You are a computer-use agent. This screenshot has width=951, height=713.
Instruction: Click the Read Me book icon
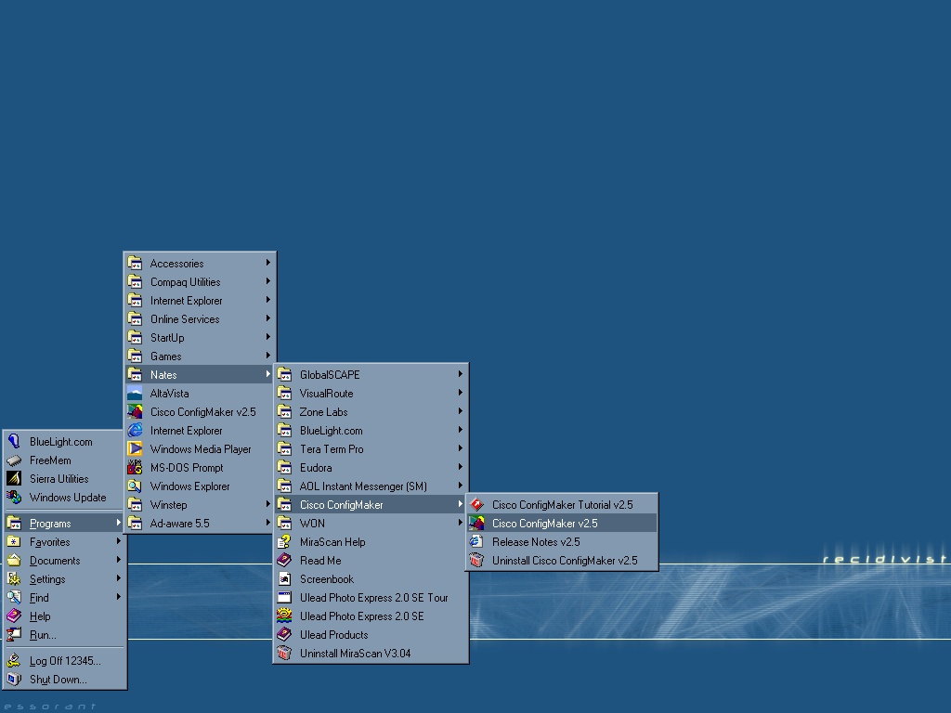pos(284,560)
